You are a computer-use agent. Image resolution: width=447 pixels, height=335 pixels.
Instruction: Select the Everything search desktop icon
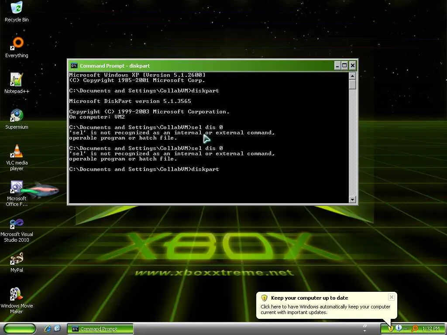click(x=17, y=47)
